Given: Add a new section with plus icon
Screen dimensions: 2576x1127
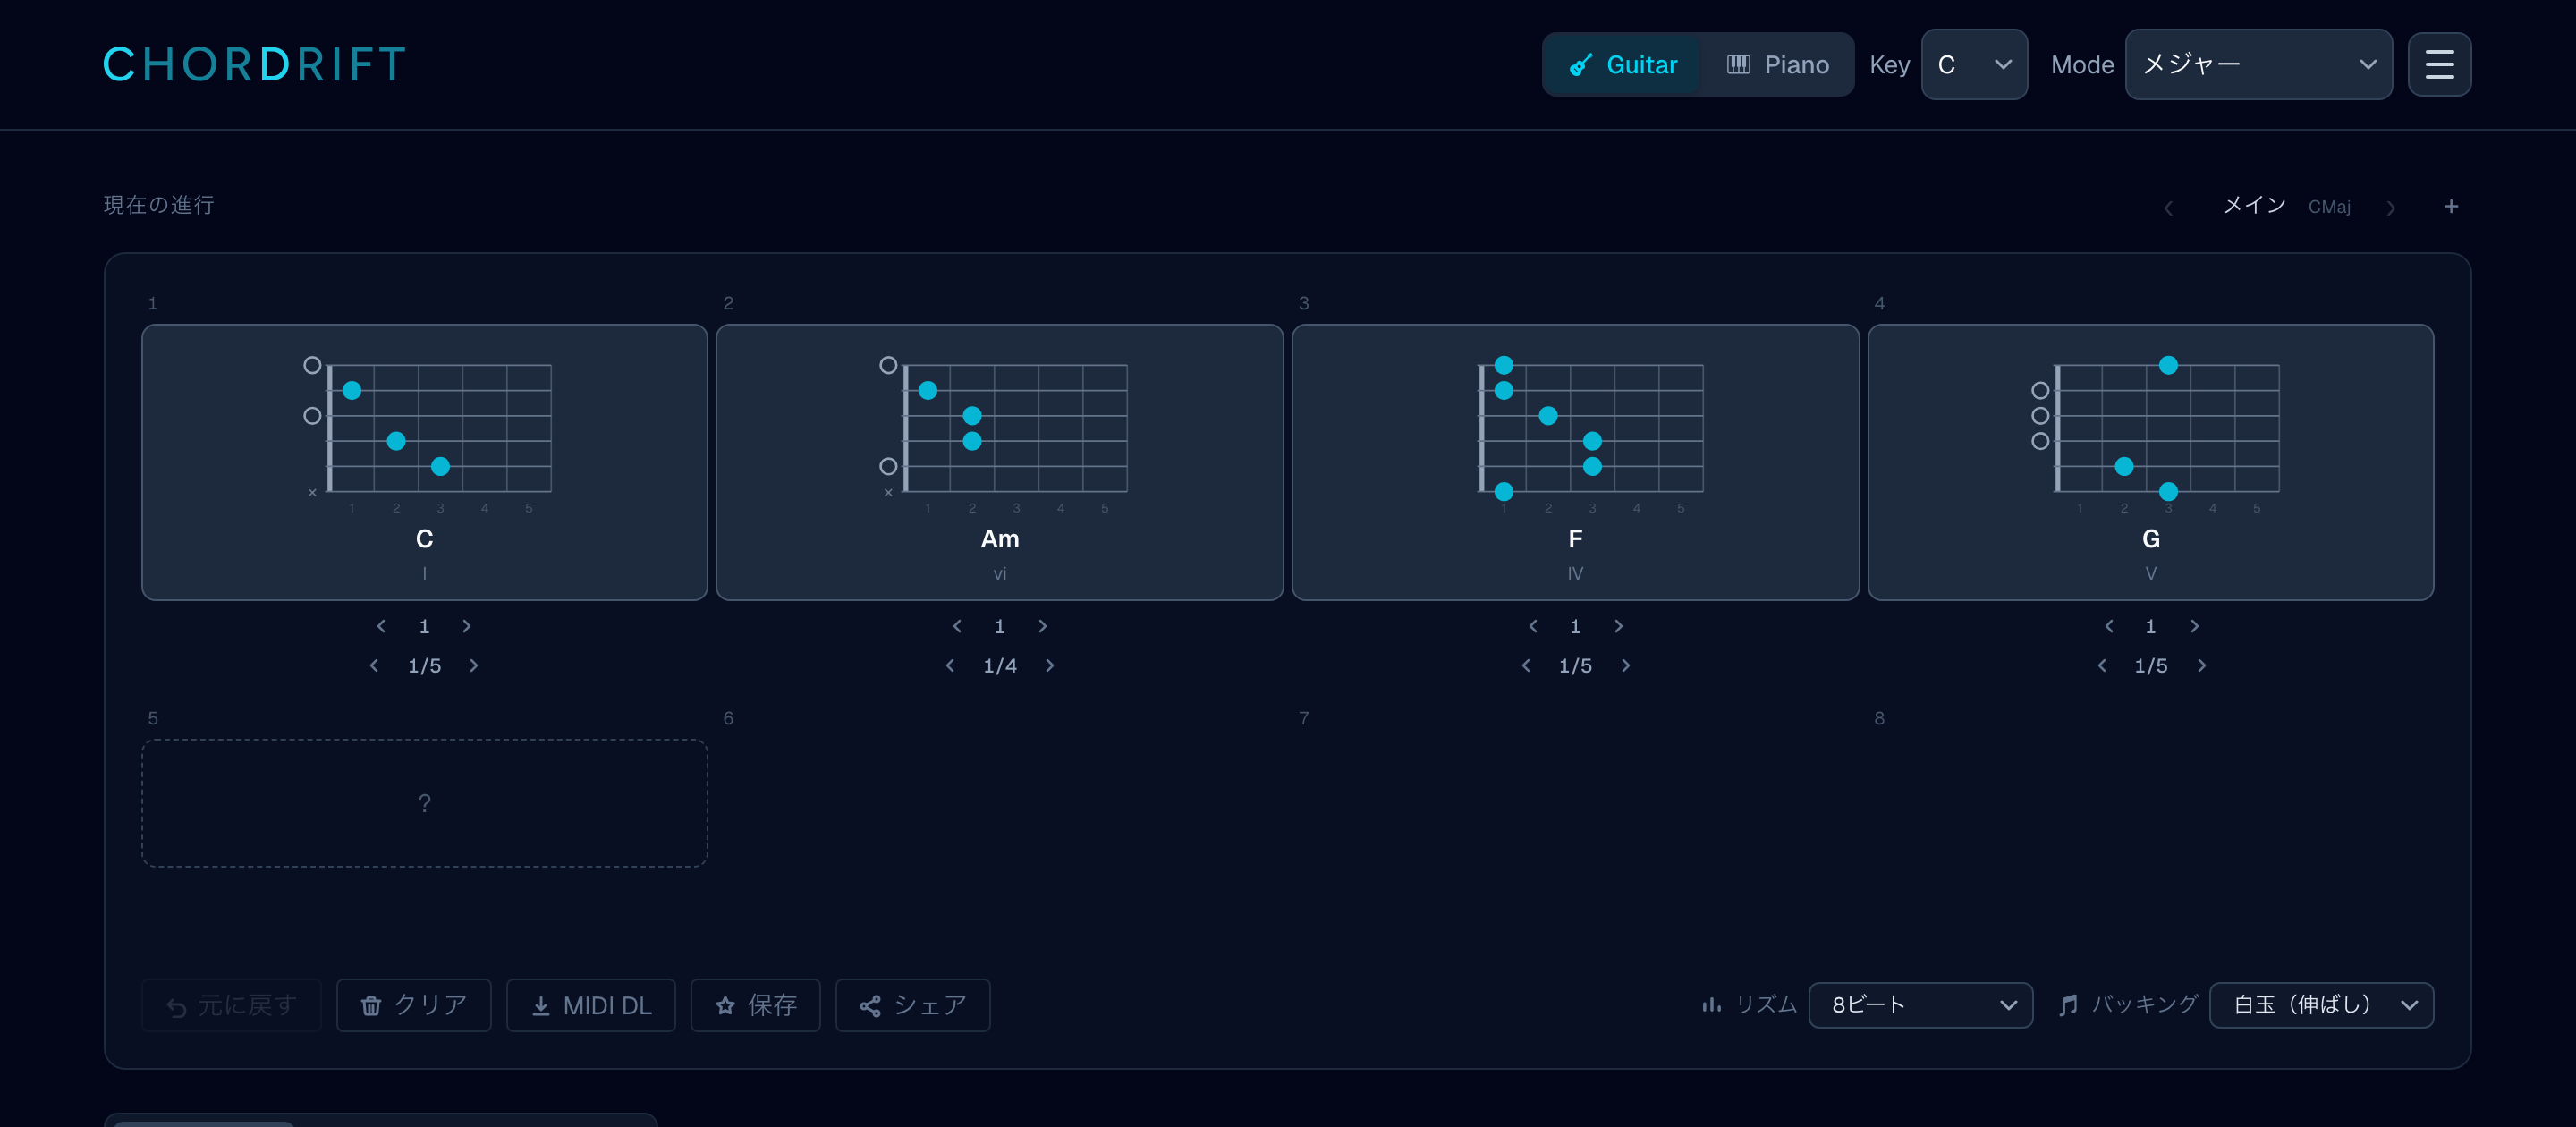Looking at the screenshot, I should coord(2450,206).
